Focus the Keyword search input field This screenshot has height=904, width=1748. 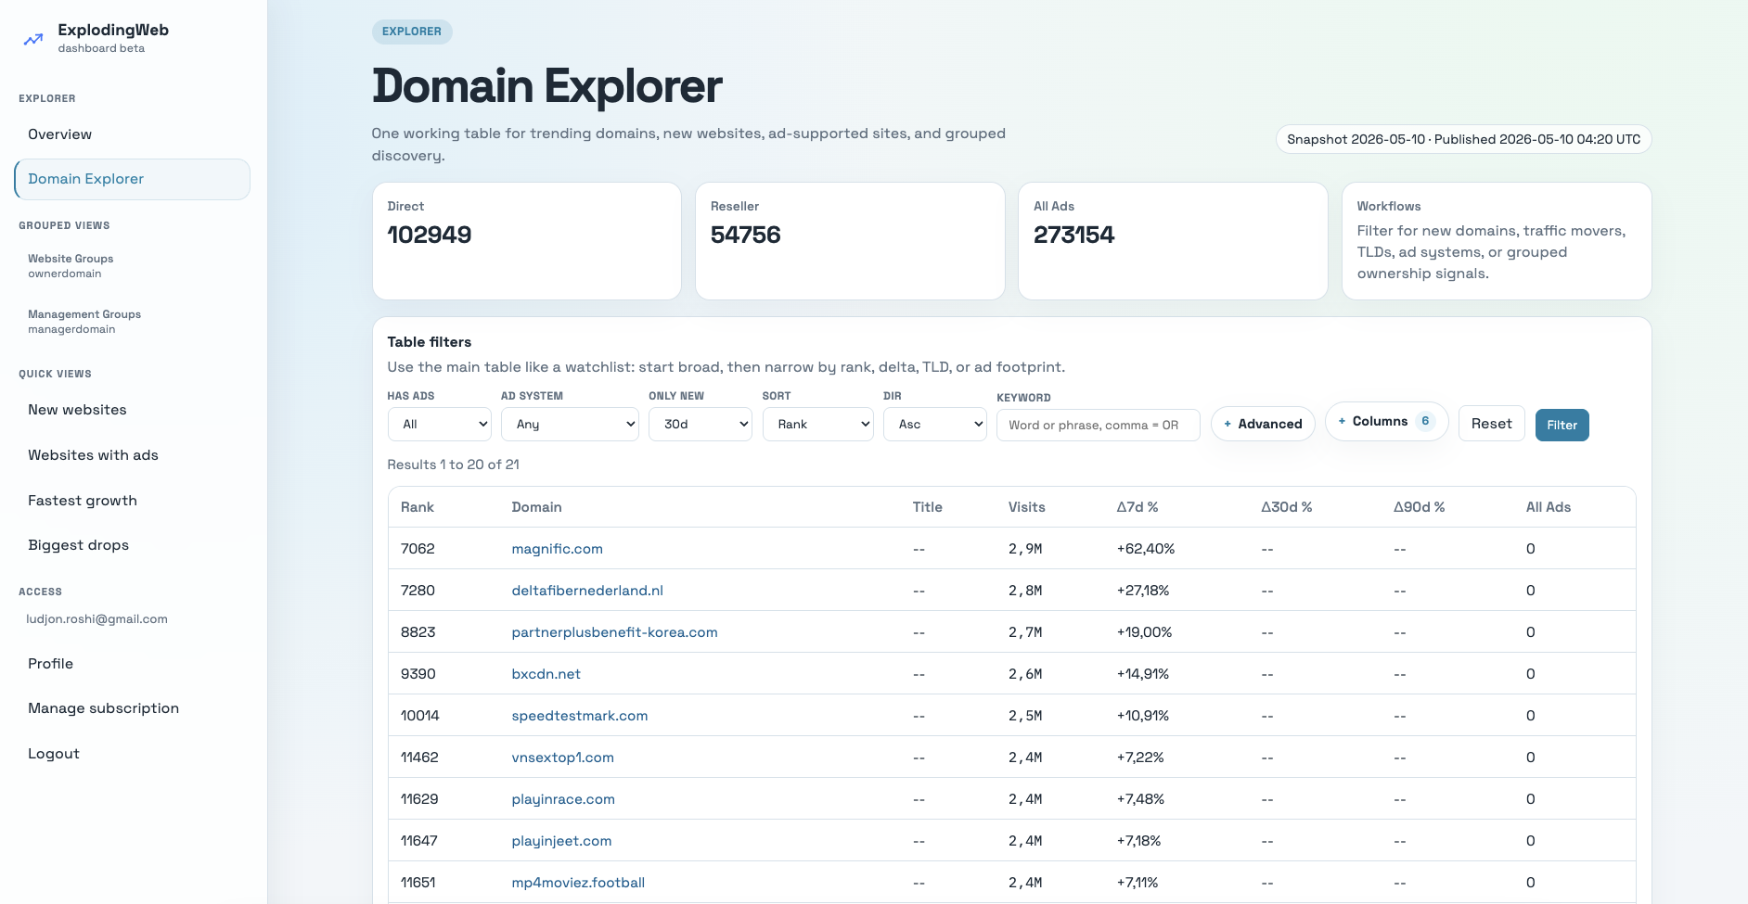click(1099, 426)
